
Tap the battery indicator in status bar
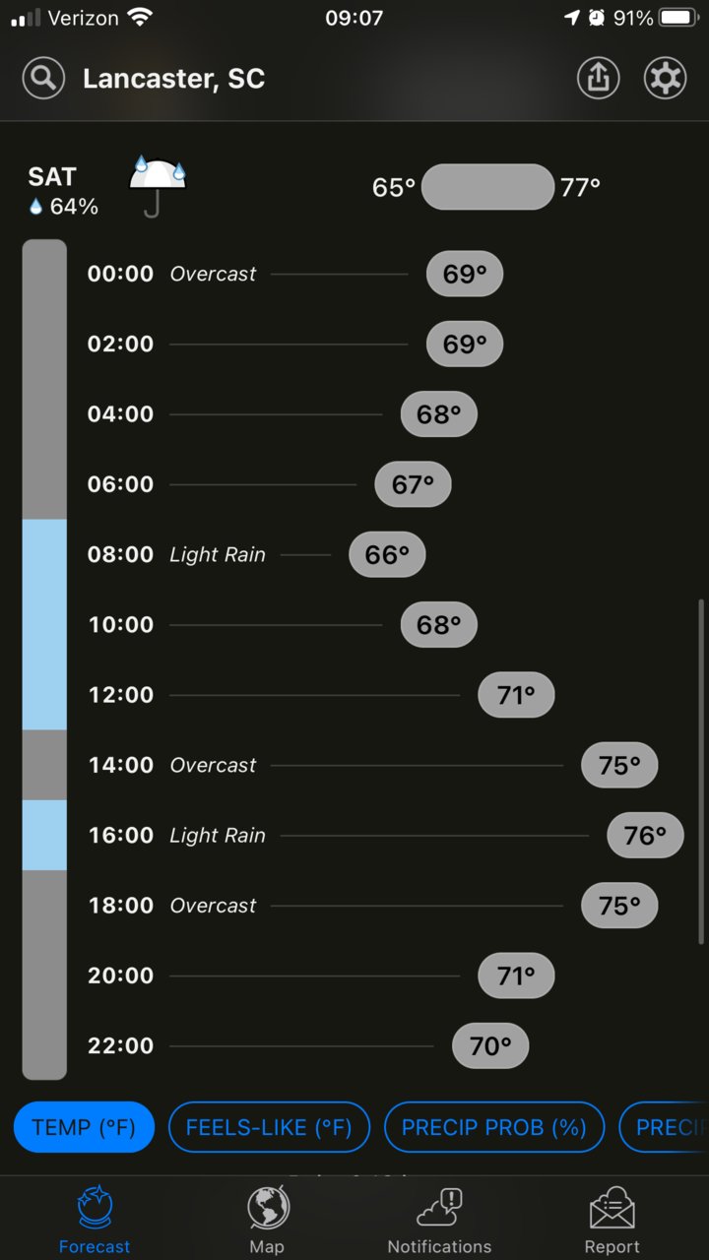click(678, 18)
